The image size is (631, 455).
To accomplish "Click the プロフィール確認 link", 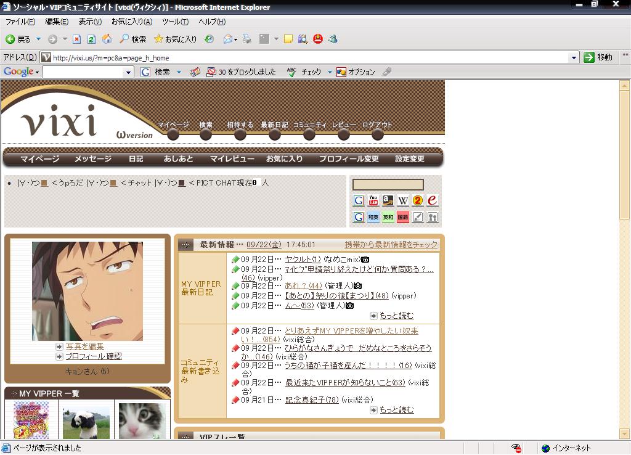I will point(94,356).
